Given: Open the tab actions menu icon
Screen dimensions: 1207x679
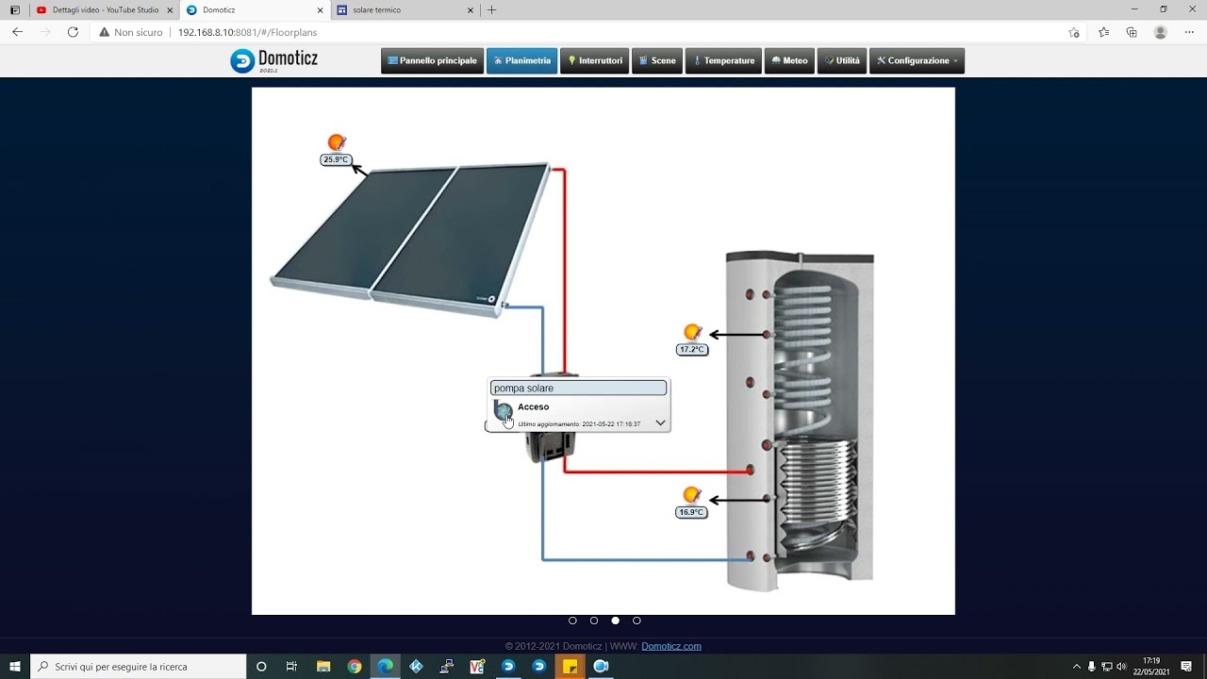Looking at the screenshot, I should tap(15, 9).
